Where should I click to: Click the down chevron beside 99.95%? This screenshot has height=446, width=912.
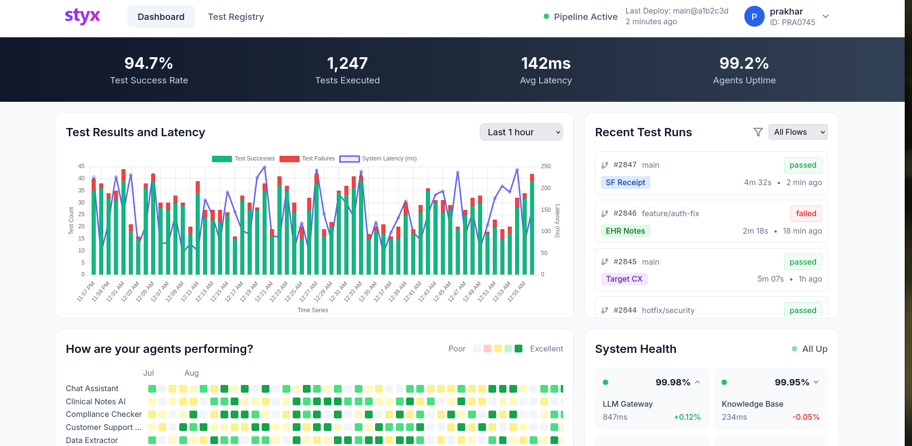click(x=816, y=382)
